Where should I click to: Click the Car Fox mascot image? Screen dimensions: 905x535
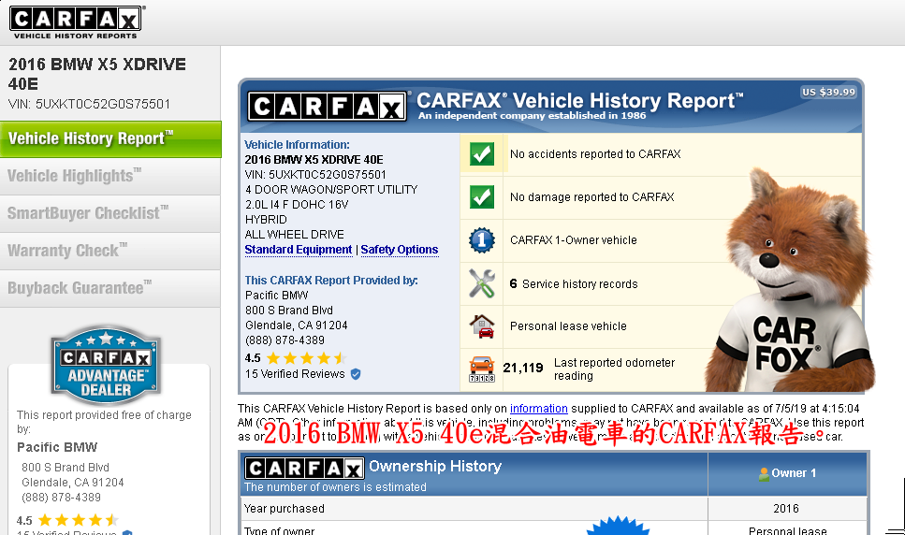coord(790,280)
